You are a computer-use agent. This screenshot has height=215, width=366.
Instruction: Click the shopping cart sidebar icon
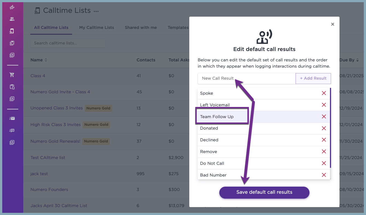click(x=12, y=75)
